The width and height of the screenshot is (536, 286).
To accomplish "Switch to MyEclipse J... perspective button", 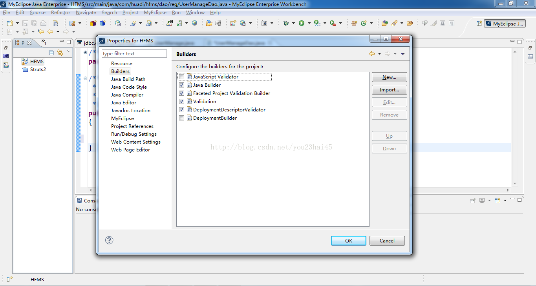I will coord(505,24).
